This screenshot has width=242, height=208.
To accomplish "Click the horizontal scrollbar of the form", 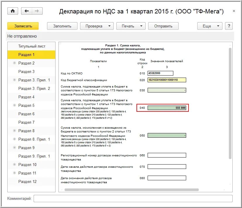I will [x=132, y=190].
